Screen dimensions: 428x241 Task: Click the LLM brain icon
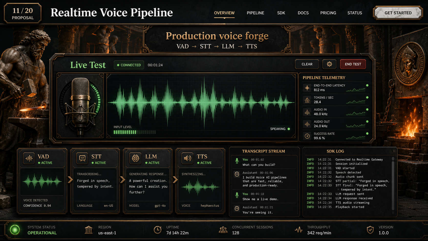coord(135,159)
